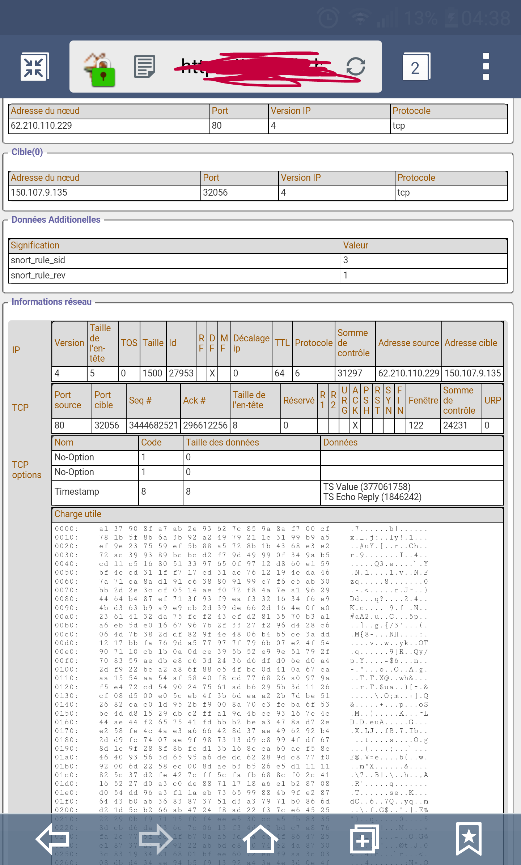Tap the Wi-Fi status icon
This screenshot has width=521, height=865.
(x=360, y=18)
